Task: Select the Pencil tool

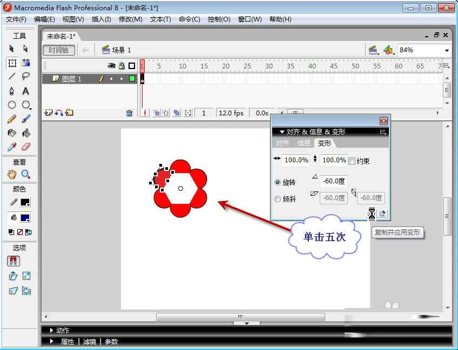Action: (12, 119)
